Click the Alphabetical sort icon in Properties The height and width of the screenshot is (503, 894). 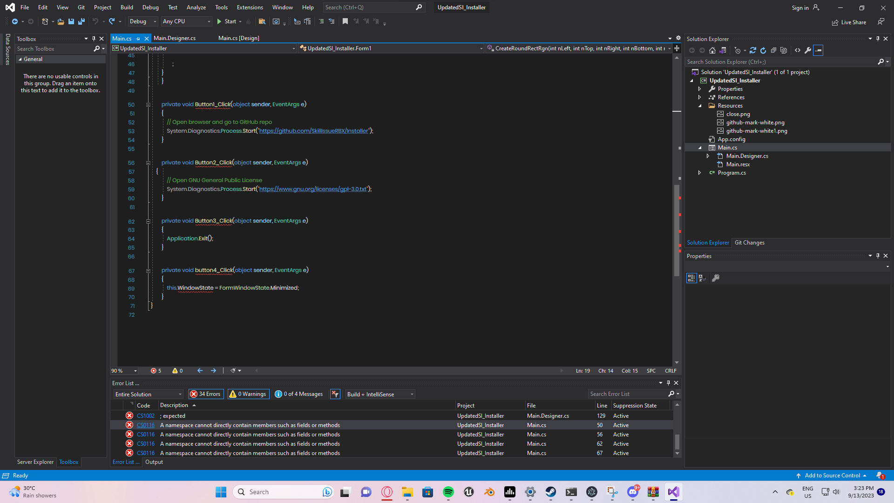(x=702, y=278)
